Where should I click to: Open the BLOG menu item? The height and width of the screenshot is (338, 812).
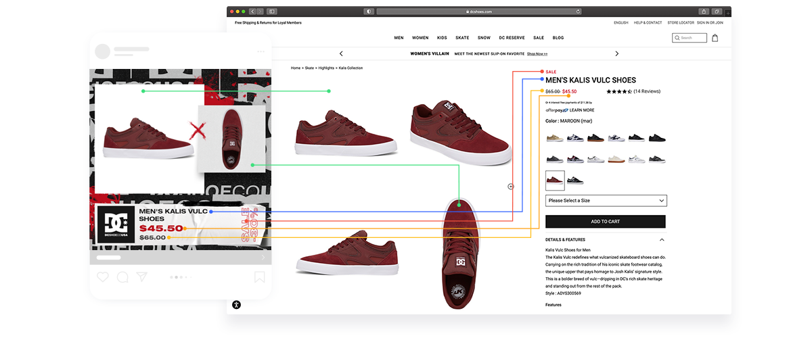tap(558, 38)
